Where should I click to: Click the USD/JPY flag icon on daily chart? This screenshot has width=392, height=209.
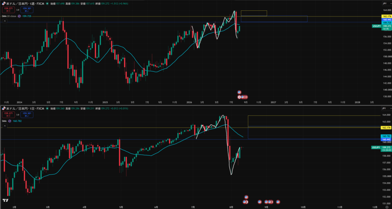pos(4,108)
